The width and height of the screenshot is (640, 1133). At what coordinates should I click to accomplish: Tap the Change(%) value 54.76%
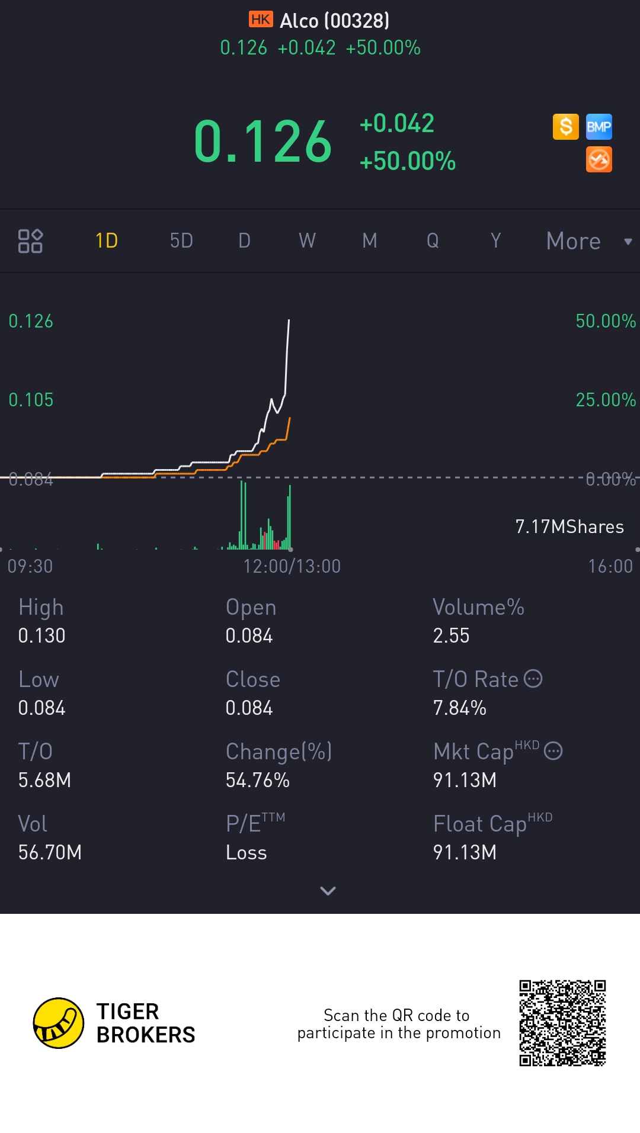pyautogui.click(x=257, y=780)
